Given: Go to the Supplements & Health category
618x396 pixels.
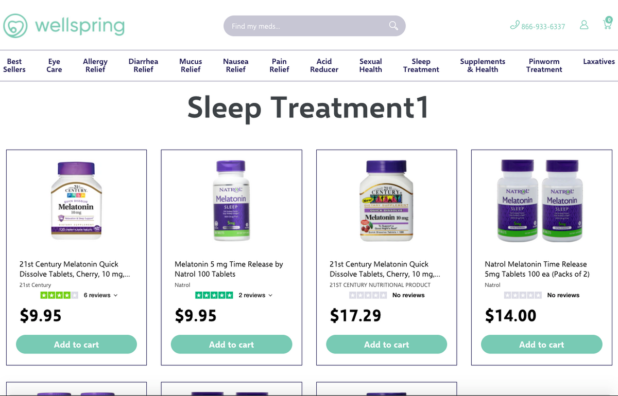Looking at the screenshot, I should click(x=483, y=65).
